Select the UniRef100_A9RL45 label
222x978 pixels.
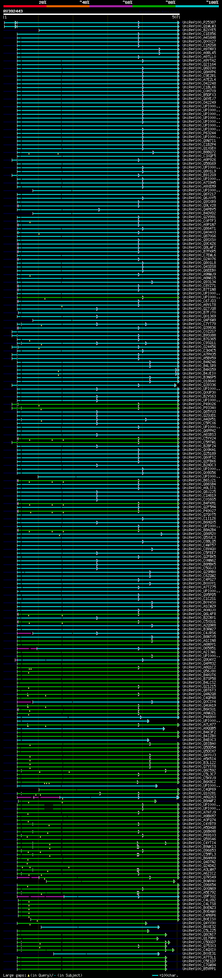(199, 53)
